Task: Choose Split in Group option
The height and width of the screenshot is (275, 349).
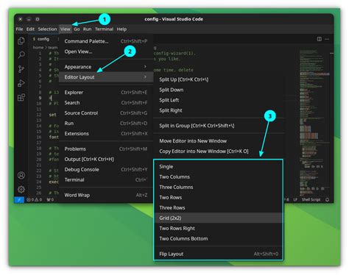Action: [219, 126]
